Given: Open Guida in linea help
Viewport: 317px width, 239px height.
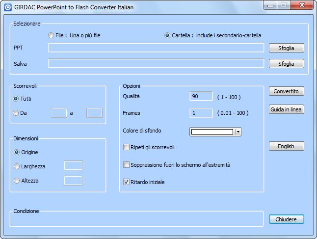Looking at the screenshot, I should coord(286,109).
